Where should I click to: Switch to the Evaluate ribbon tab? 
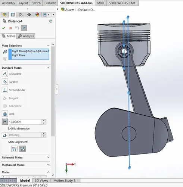point(50,3)
